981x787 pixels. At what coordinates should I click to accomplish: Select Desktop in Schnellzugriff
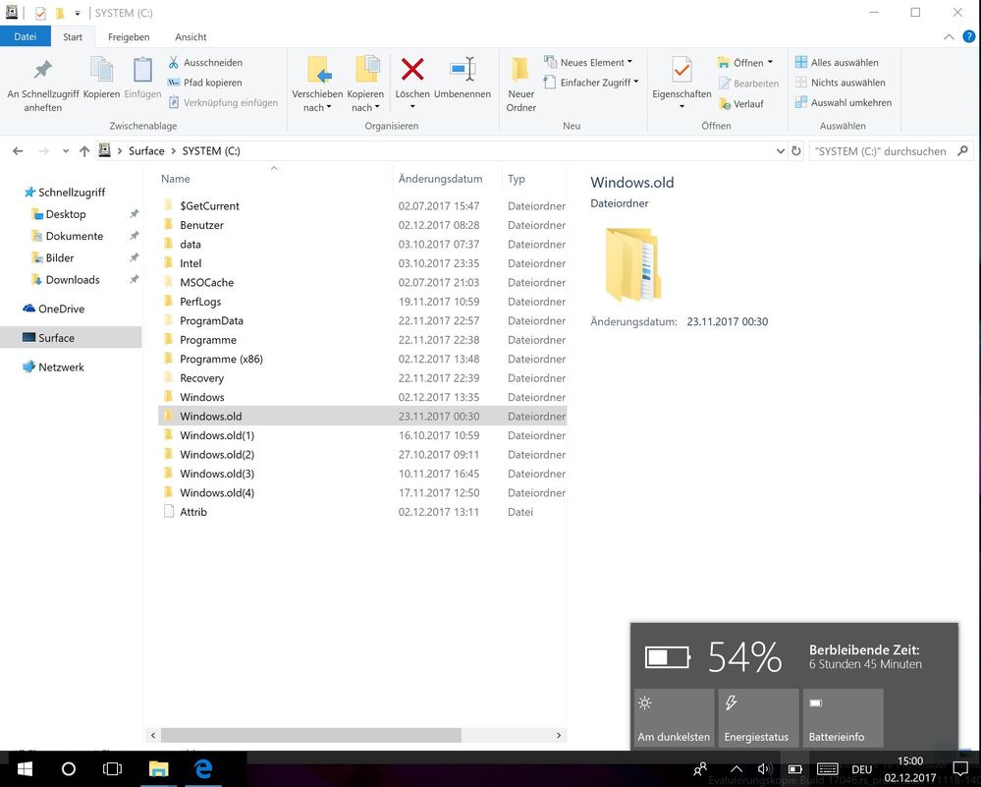[66, 214]
